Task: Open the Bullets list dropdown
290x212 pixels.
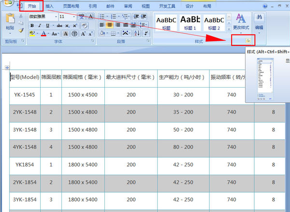Action: 107,16
